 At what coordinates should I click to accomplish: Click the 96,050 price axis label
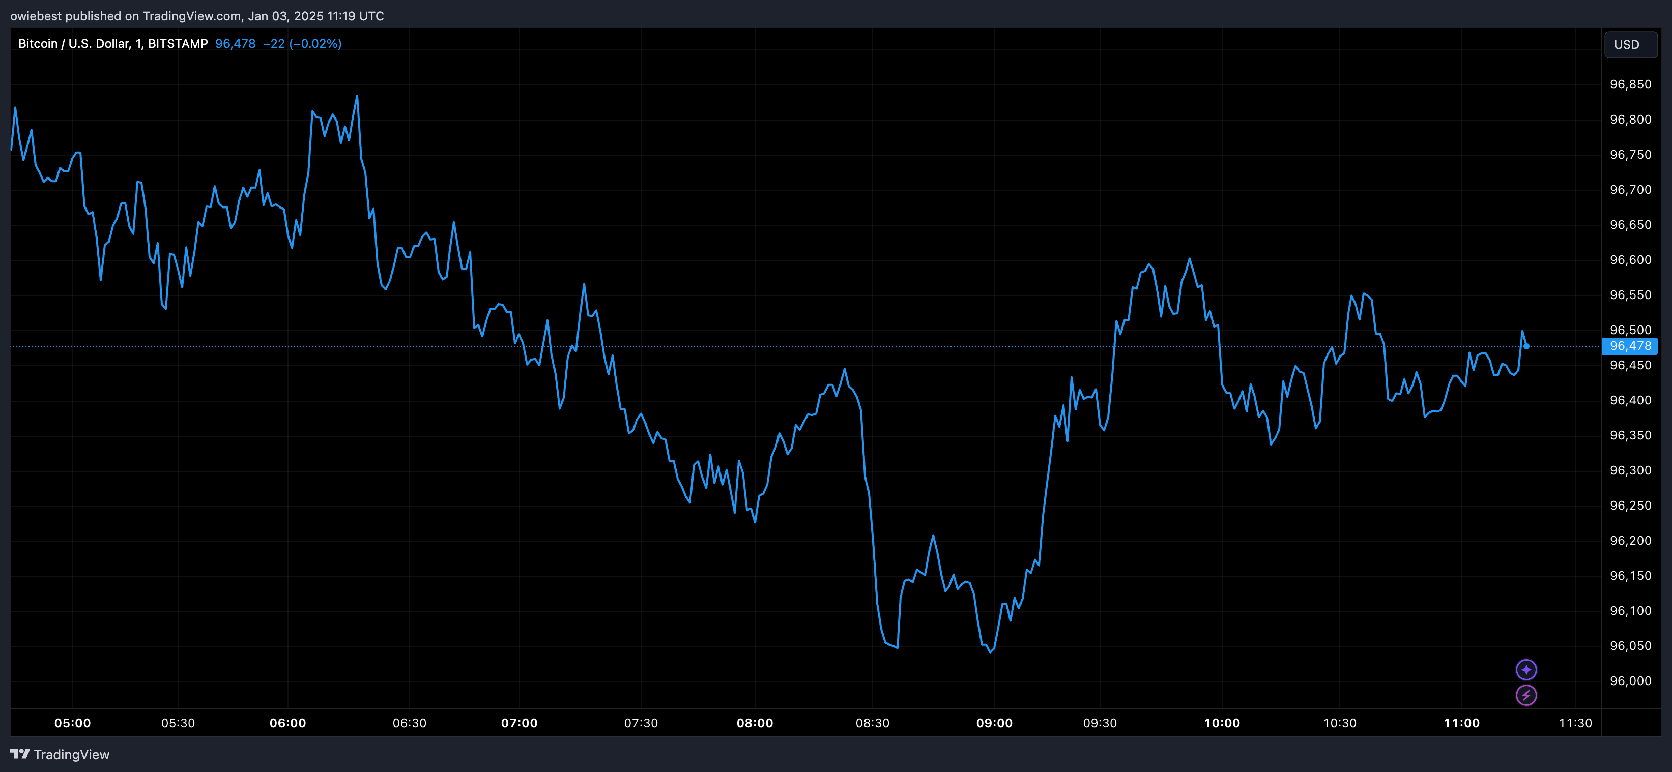coord(1630,645)
